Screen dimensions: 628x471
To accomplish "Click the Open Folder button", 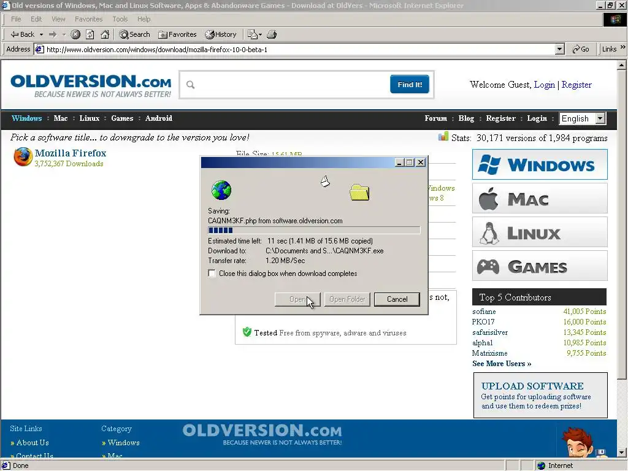I will 347,299.
